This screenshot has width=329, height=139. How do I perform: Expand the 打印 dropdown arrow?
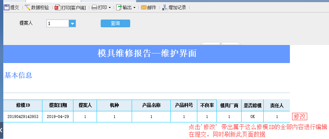tap(110, 8)
